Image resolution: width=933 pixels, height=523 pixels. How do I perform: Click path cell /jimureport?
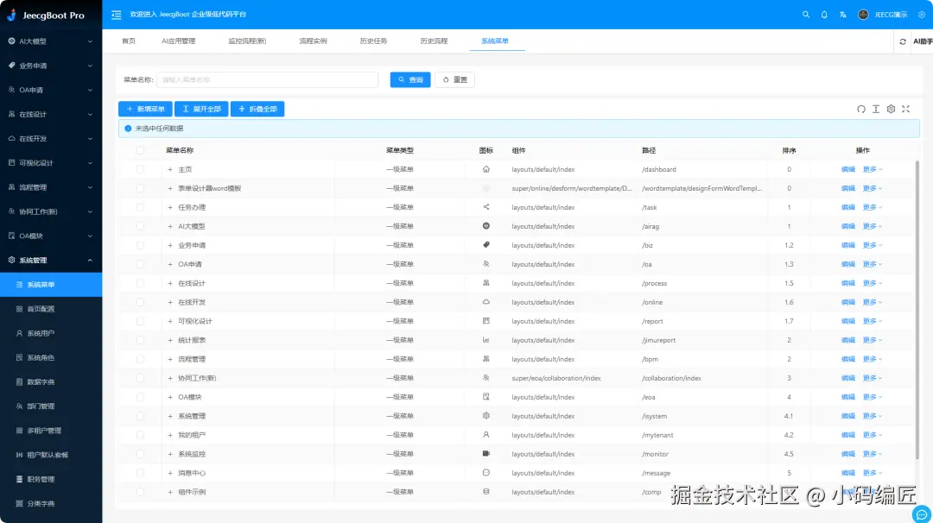(x=658, y=340)
